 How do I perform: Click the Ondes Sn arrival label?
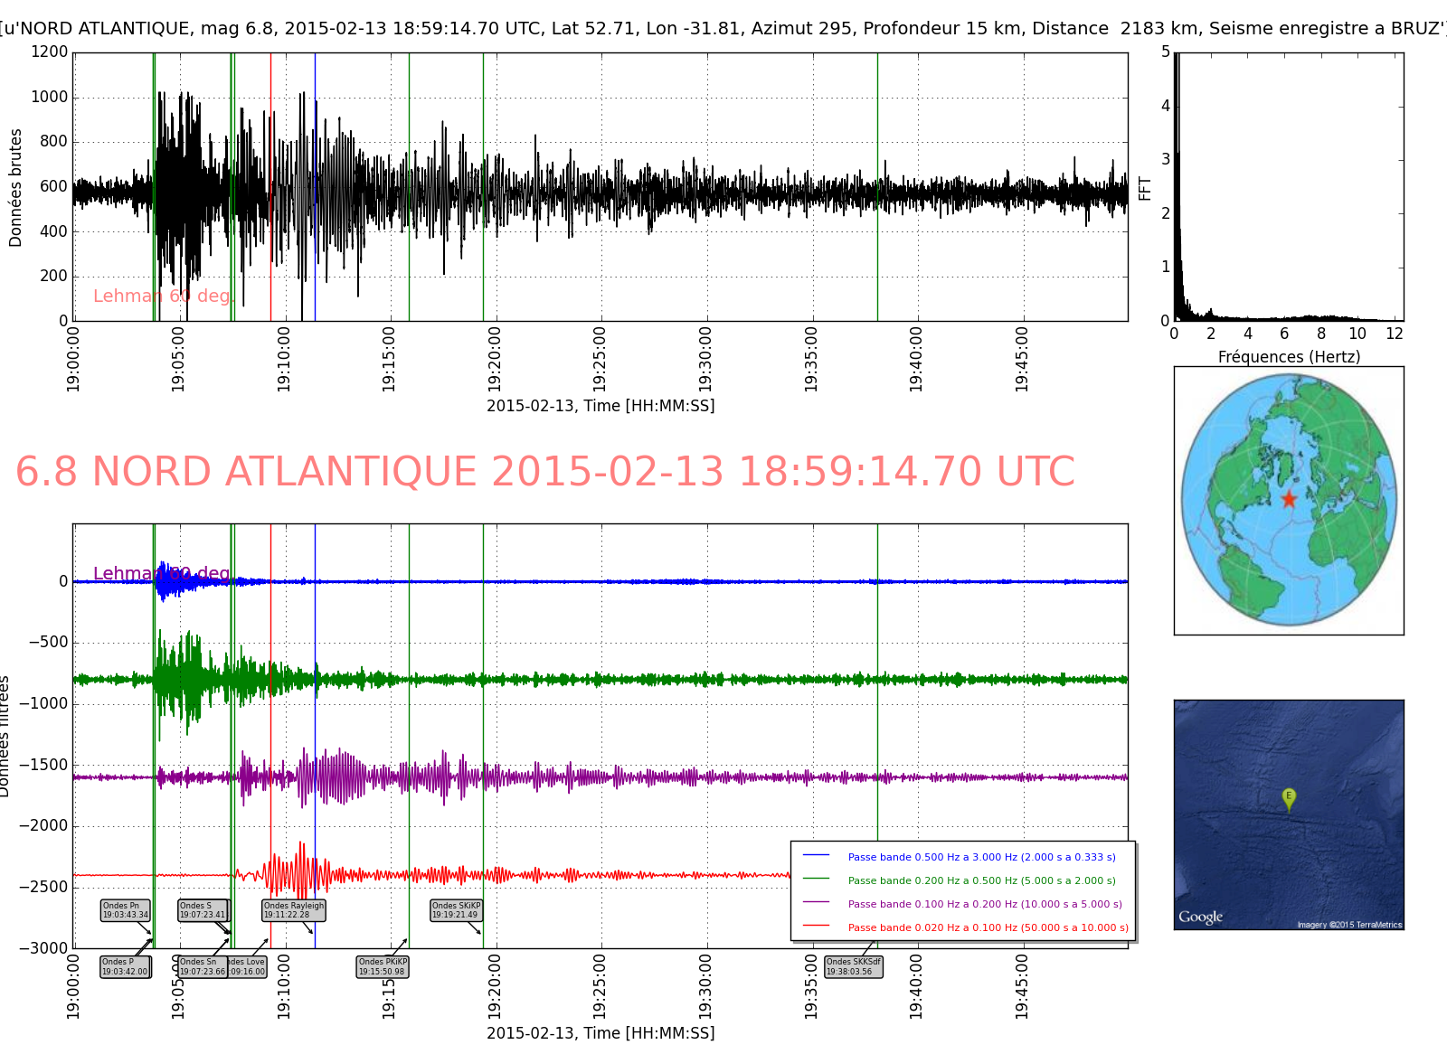pyautogui.click(x=203, y=967)
